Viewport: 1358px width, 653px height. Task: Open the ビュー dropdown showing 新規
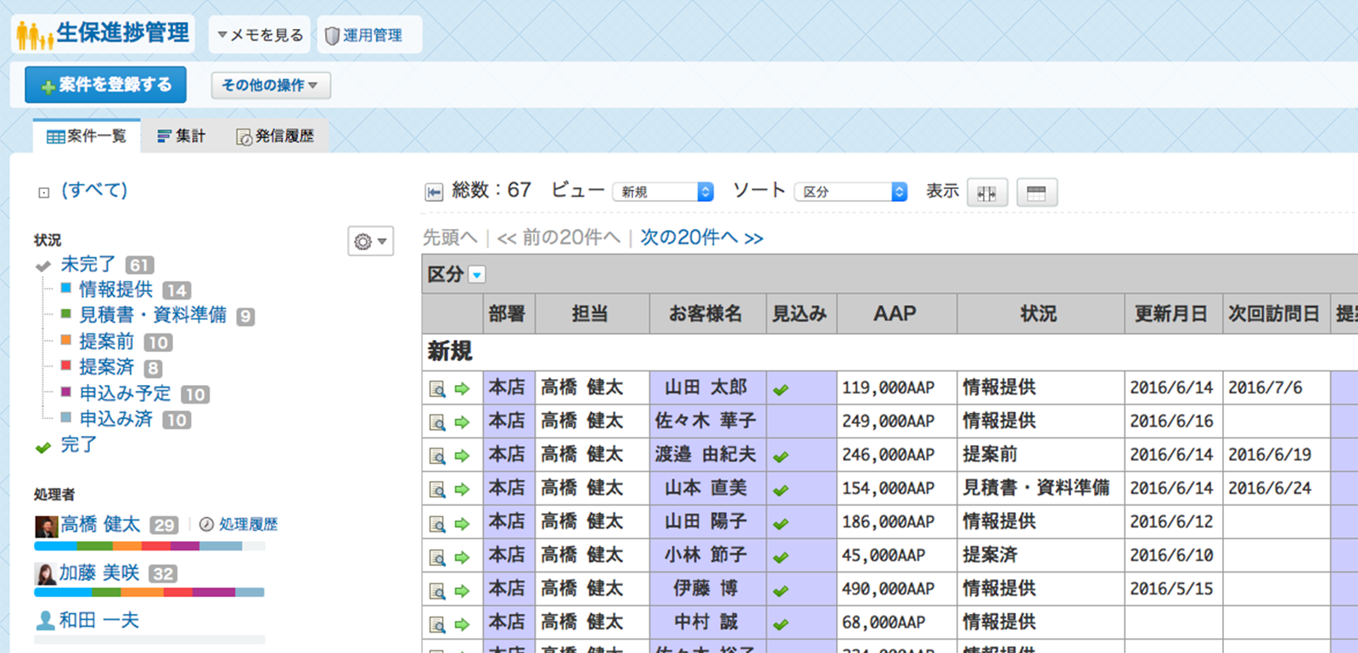[x=663, y=193]
